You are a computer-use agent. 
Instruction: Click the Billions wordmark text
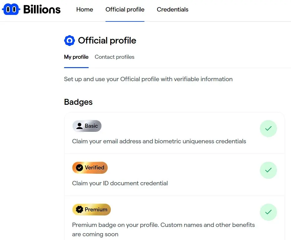click(x=42, y=10)
